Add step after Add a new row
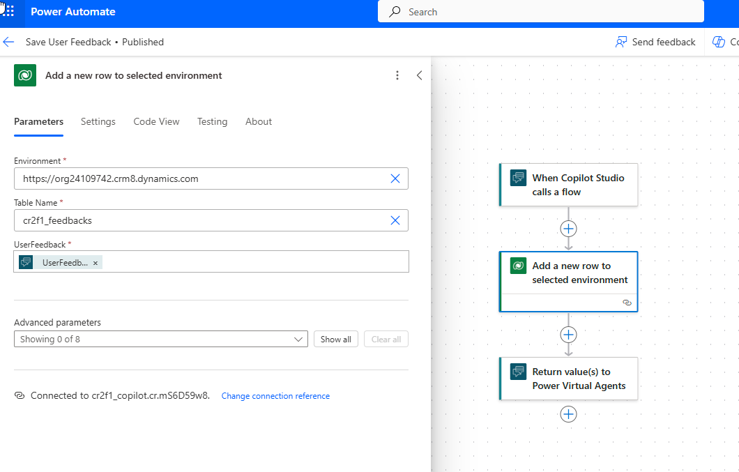Image resolution: width=739 pixels, height=472 pixels. (x=568, y=335)
